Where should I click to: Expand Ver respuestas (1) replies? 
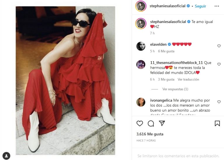click(175, 89)
